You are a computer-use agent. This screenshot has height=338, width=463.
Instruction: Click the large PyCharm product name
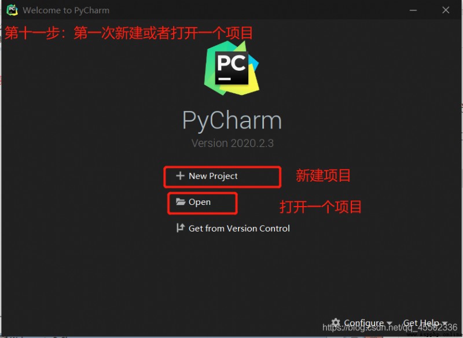[x=232, y=120]
